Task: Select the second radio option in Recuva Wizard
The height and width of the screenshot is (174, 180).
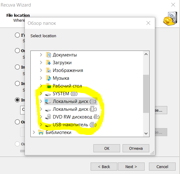Action: [17, 51]
